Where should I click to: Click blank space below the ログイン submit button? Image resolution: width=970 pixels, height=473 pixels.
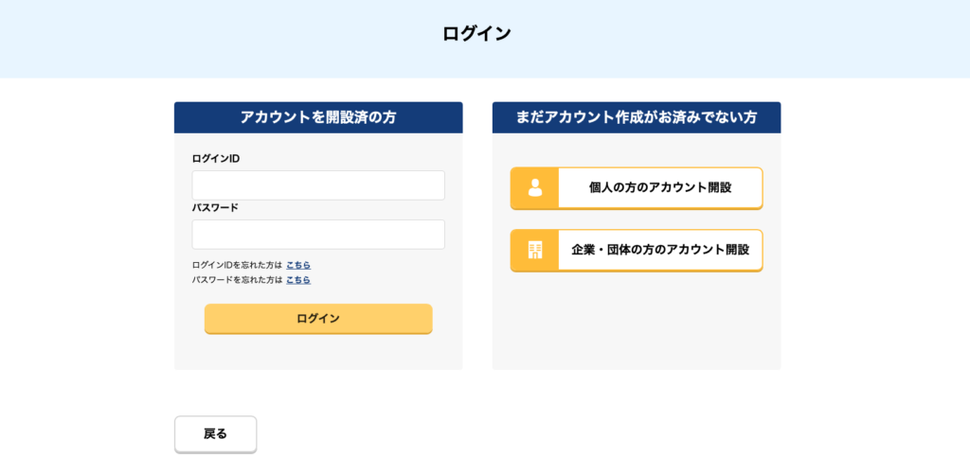(x=318, y=353)
